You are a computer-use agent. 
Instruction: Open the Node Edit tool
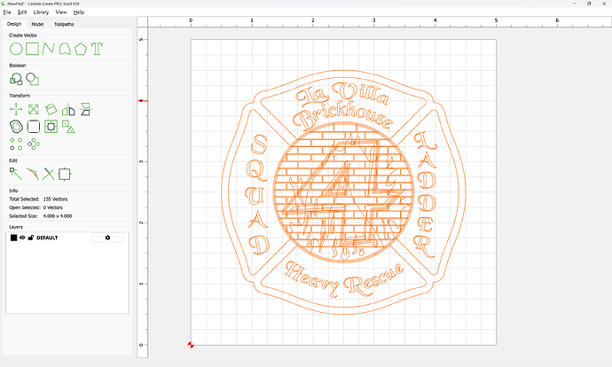point(16,173)
